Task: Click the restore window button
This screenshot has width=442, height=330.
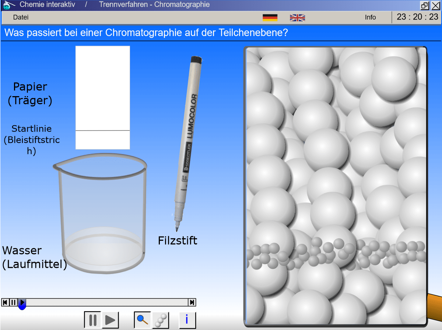Action: (x=425, y=6)
